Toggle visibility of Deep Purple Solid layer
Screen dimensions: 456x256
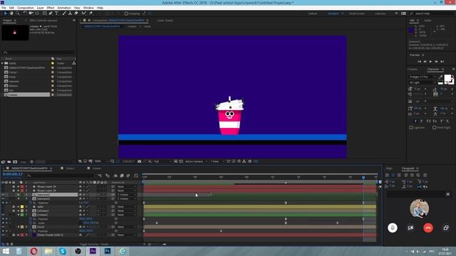point(3,235)
